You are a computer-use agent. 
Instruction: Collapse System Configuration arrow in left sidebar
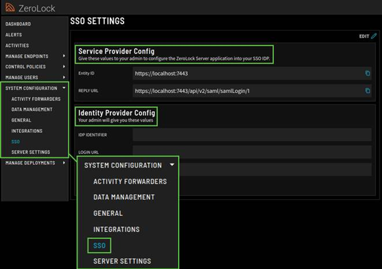tap(64, 88)
